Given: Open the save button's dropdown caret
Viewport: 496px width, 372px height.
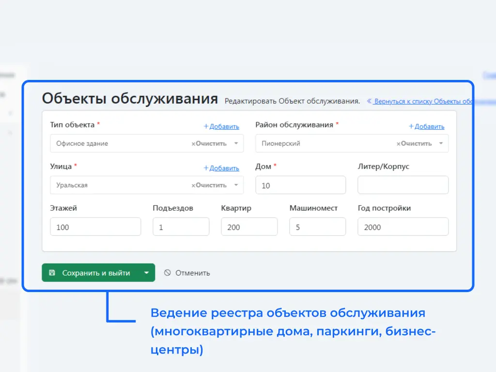Looking at the screenshot, I should (146, 273).
